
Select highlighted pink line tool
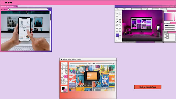coord(66,77)
